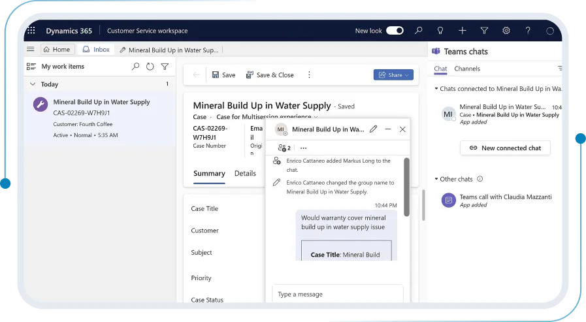This screenshot has height=322, width=586.
Task: Save the case record
Action: (223, 75)
